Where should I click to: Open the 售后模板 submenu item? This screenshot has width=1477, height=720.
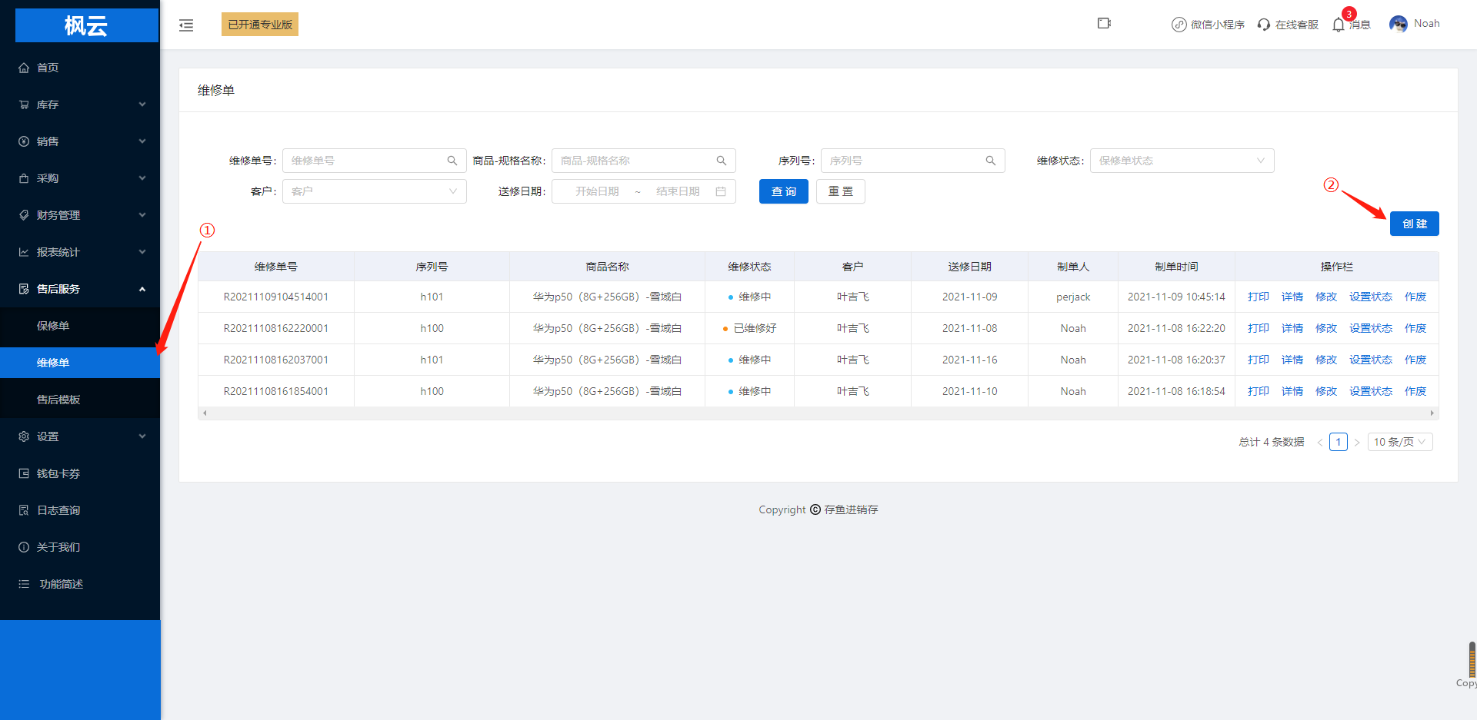[x=80, y=400]
